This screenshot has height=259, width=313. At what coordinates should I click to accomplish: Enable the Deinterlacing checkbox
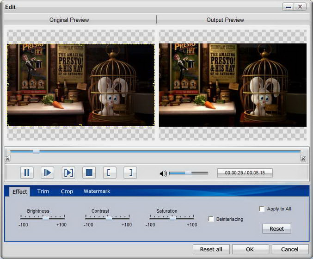(x=211, y=219)
